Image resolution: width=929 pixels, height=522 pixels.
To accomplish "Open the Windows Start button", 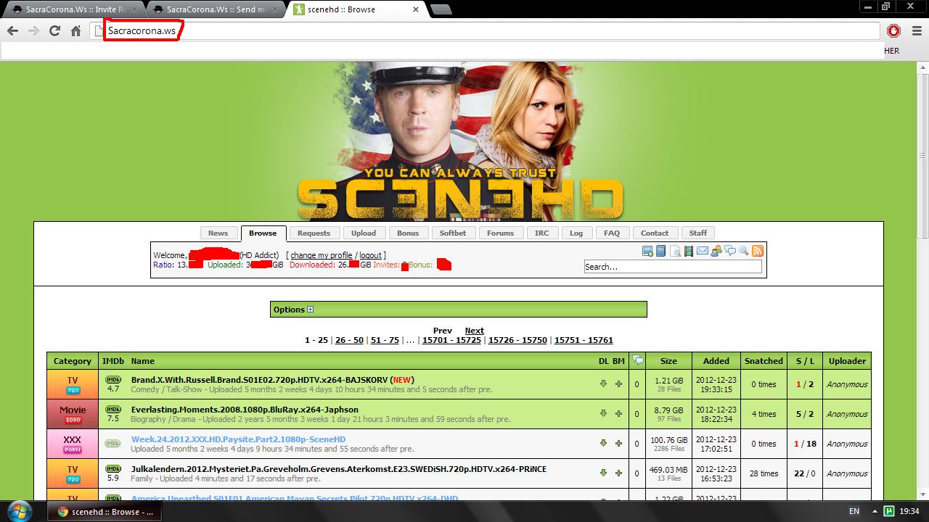I will pyautogui.click(x=19, y=510).
